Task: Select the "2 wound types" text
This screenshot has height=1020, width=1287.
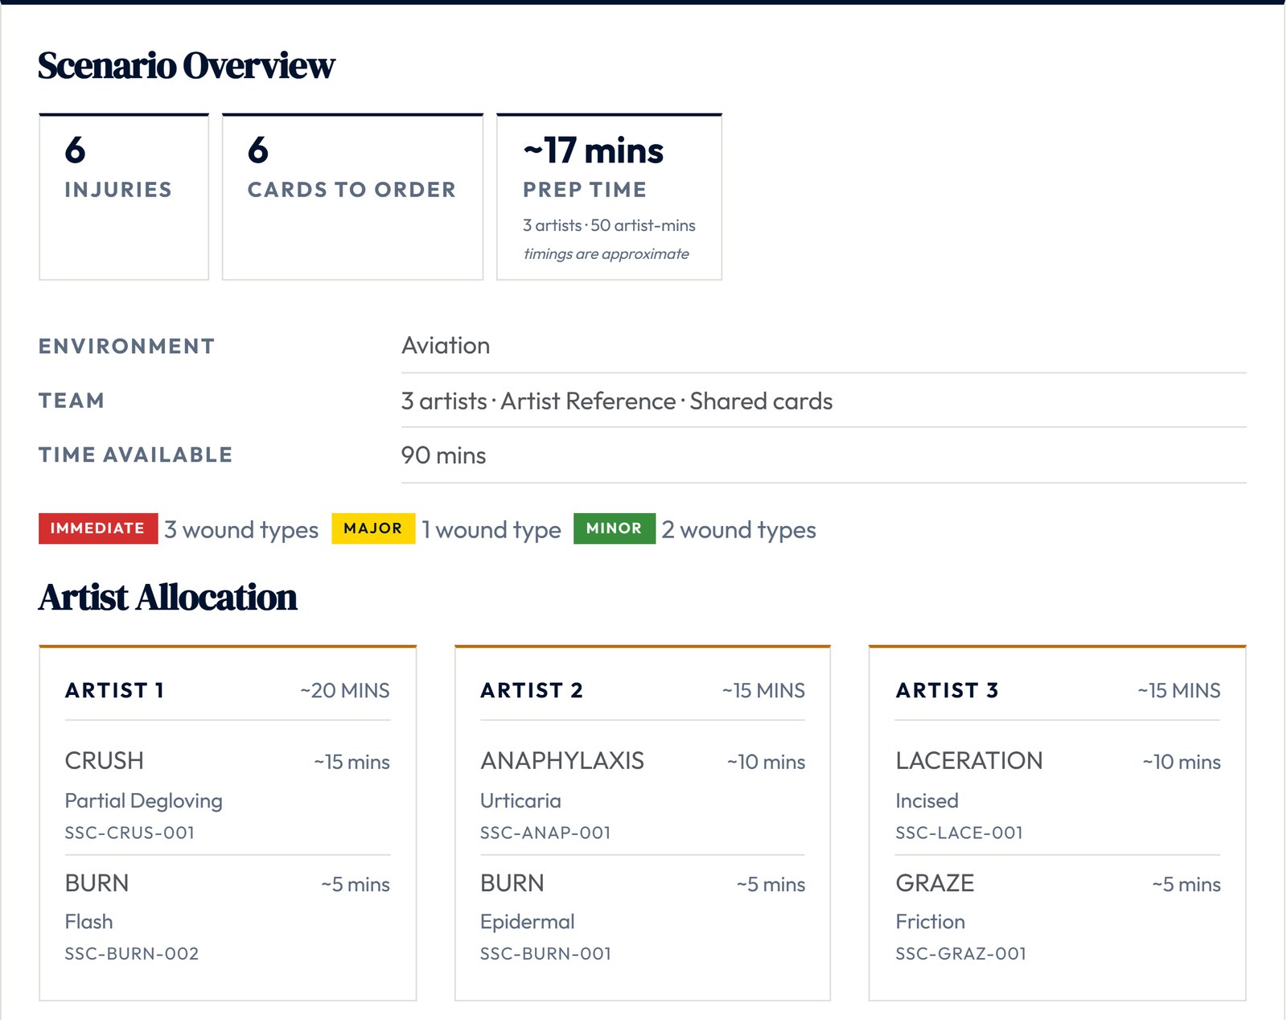Action: coord(738,530)
